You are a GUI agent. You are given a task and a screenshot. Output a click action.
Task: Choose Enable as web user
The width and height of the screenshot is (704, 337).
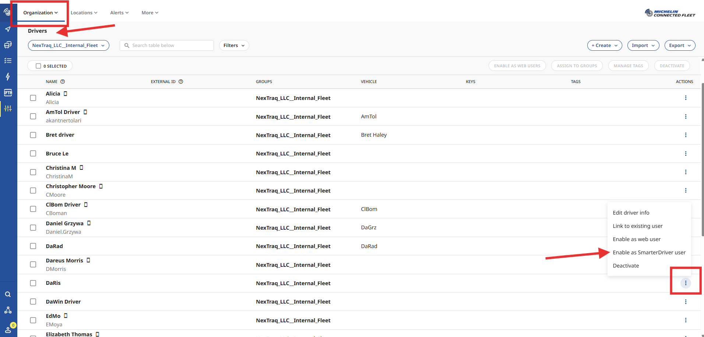[x=637, y=239]
